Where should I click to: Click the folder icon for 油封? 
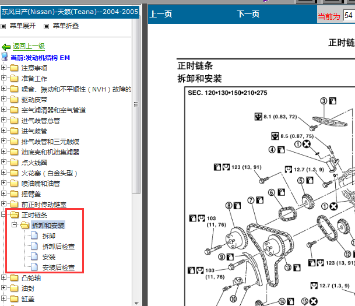[x=14, y=288]
